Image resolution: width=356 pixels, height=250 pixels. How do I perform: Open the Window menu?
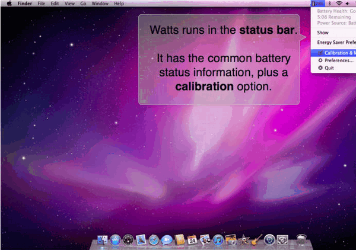point(100,4)
